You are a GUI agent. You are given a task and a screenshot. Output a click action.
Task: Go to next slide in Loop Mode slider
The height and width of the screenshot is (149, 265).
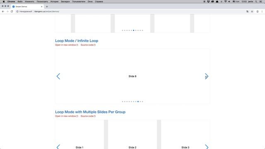(x=207, y=76)
